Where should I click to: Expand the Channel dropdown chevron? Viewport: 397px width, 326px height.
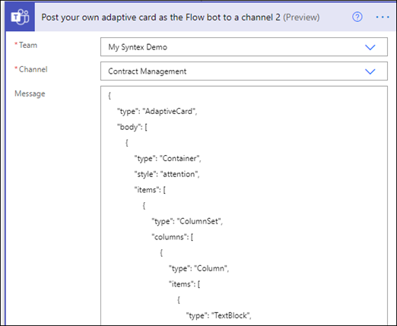[x=370, y=71]
